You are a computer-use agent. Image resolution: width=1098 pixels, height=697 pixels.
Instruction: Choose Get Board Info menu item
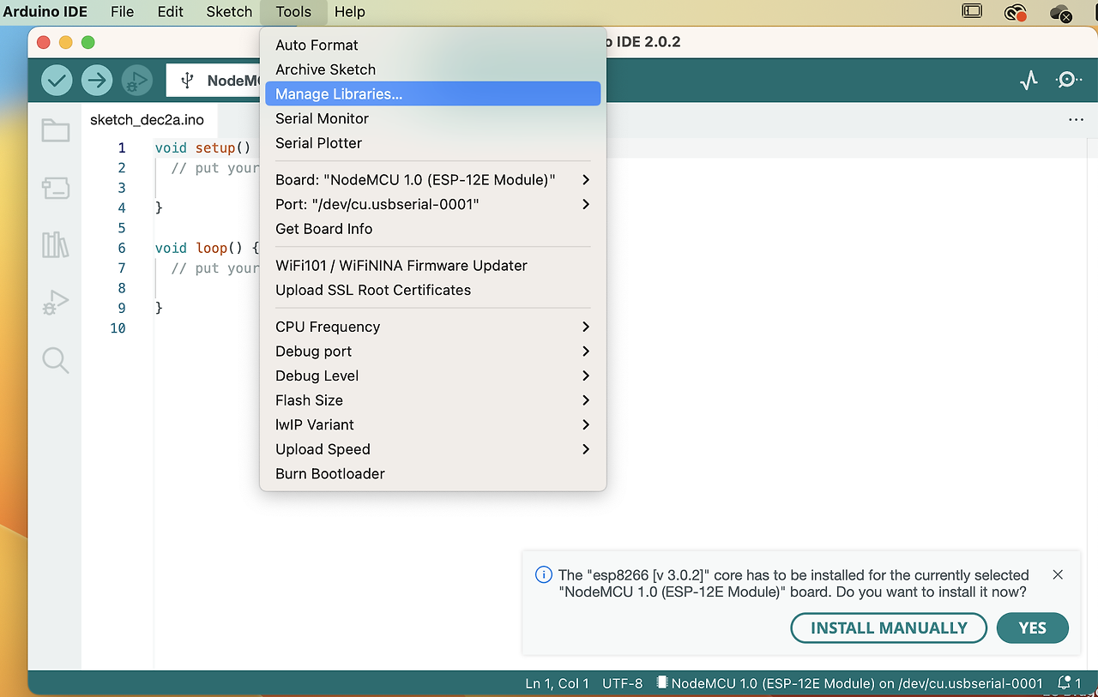(433, 229)
